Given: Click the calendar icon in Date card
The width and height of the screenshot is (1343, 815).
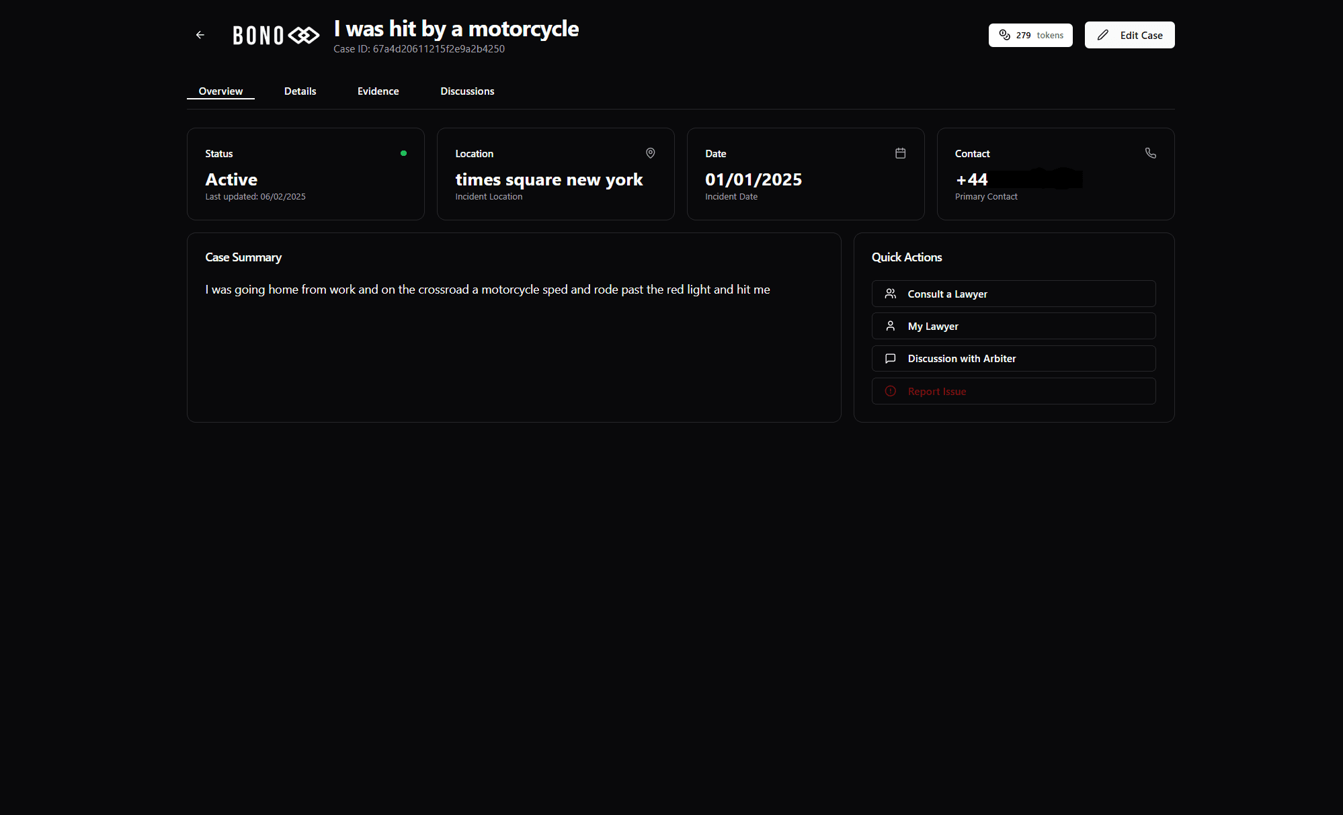Looking at the screenshot, I should coord(900,153).
